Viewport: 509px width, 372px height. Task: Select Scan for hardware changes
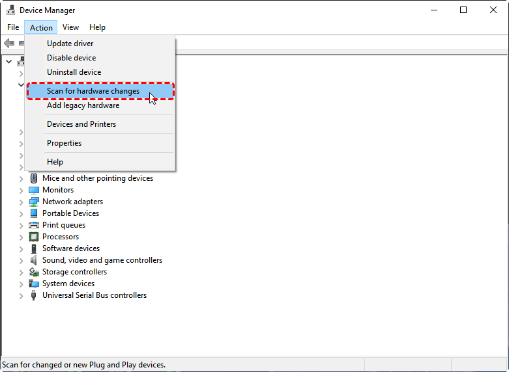[93, 91]
